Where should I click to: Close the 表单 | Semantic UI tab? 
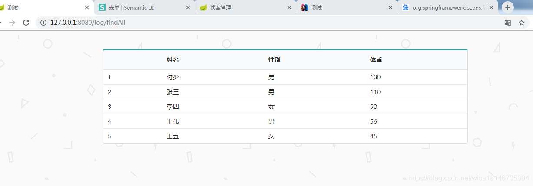coord(188,8)
